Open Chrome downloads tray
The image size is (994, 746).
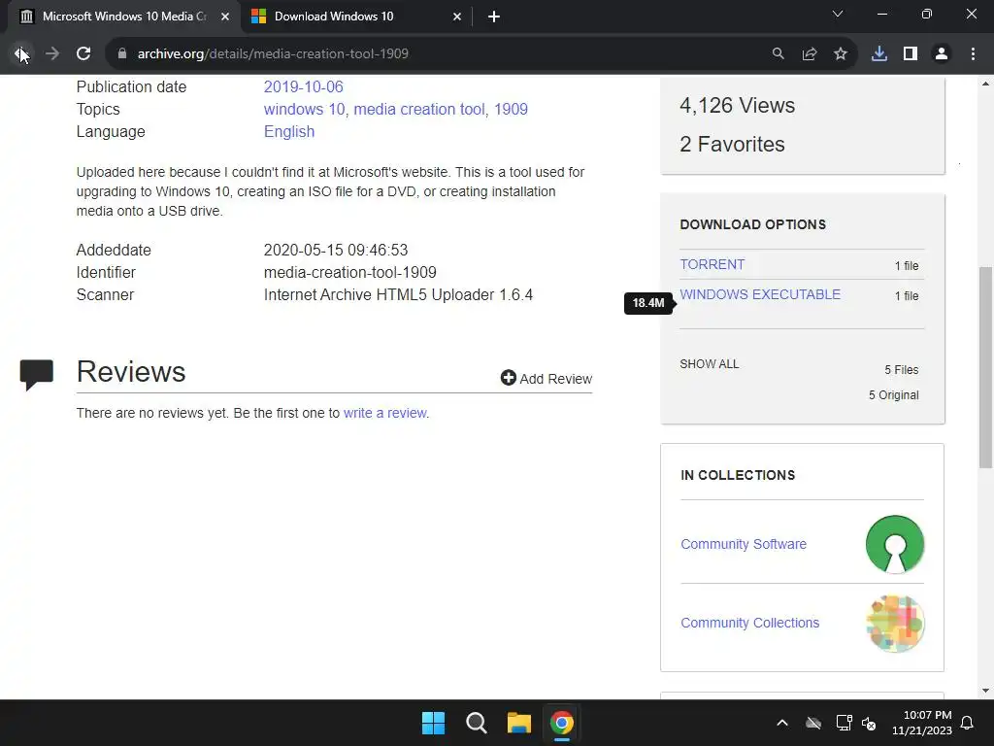879,54
